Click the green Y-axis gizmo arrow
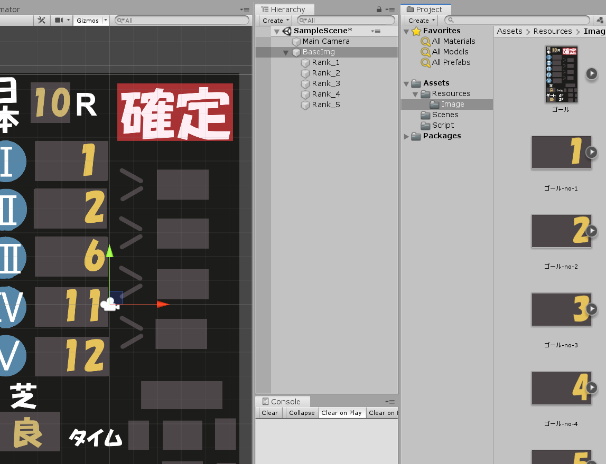 click(110, 251)
